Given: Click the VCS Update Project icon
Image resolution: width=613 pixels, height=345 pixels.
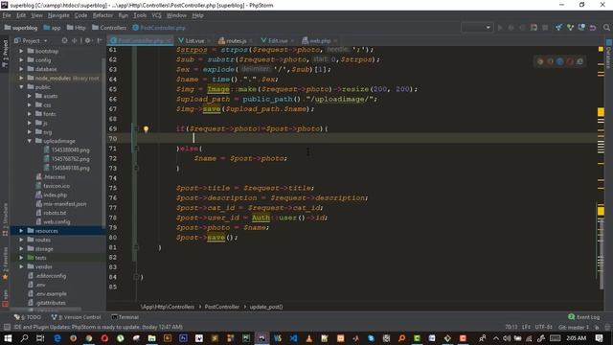Looking at the screenshot, I should (x=559, y=28).
